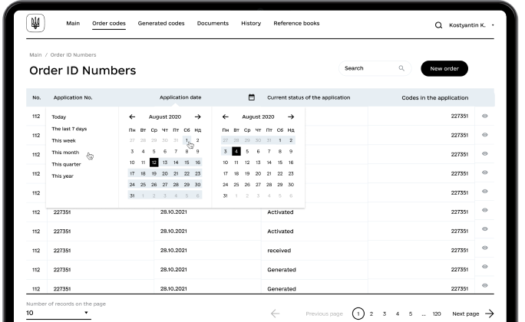Go to page 2
Viewport: 525px width, 322px height.
(x=371, y=314)
